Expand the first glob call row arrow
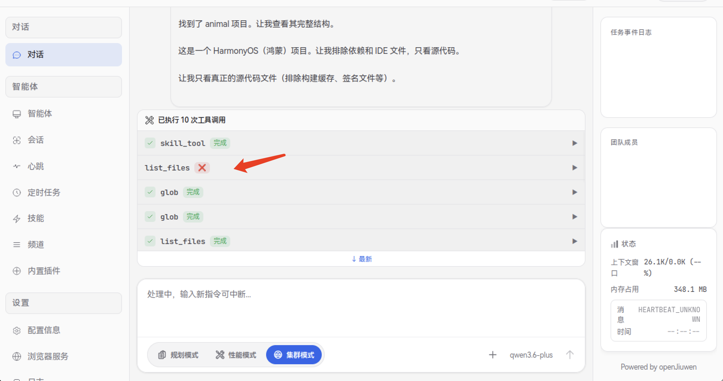This screenshot has height=381, width=723. click(x=574, y=192)
